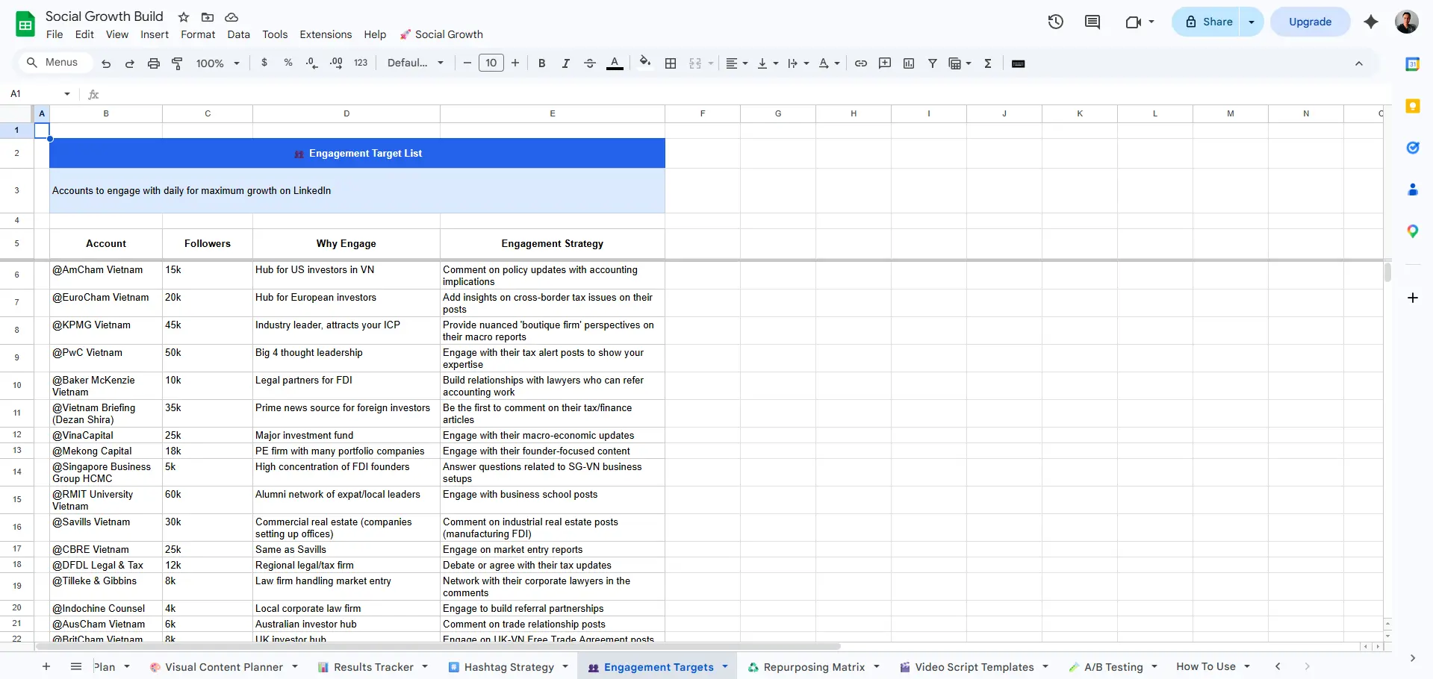Open the filter views dropdown
This screenshot has height=679, width=1433.
click(x=960, y=63)
